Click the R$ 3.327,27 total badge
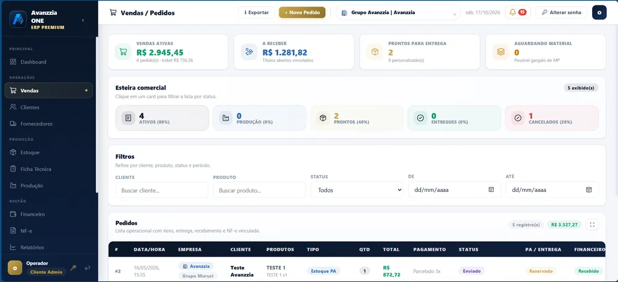 pos(564,225)
